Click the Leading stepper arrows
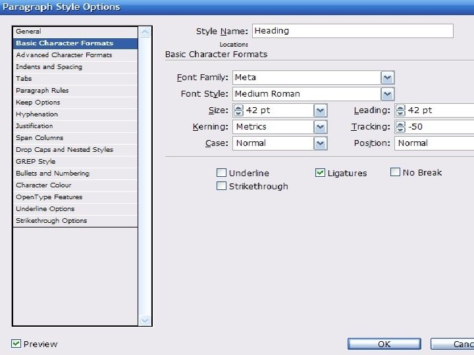This screenshot has width=474, height=355. [x=400, y=110]
